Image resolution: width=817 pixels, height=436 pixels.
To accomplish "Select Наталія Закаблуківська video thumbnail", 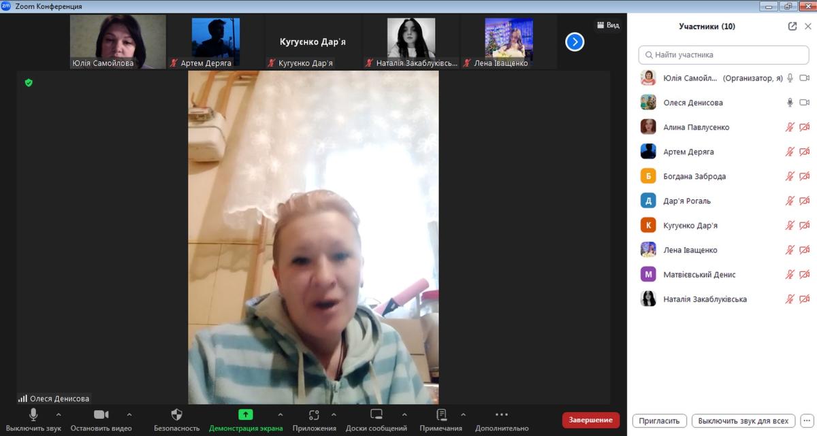I will [411, 42].
